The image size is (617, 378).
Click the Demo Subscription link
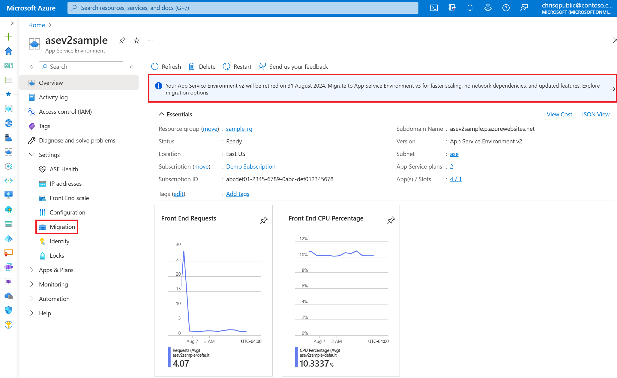point(250,166)
